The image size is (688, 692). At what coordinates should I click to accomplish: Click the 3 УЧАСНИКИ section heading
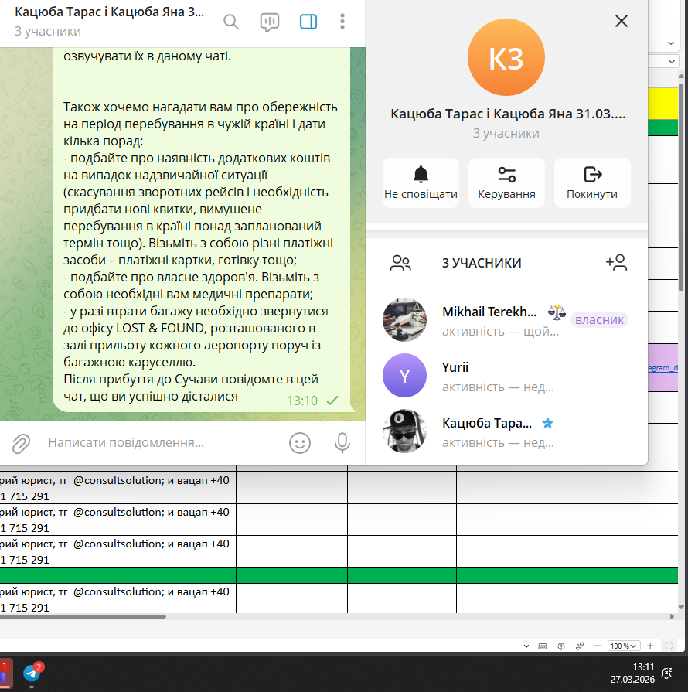click(x=482, y=263)
